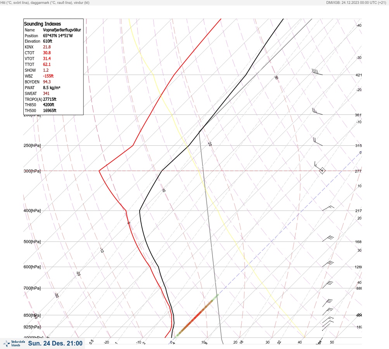The width and height of the screenshot is (389, 349).
Task: Click the 250[hPa] pressure label
Action: pos(32,145)
